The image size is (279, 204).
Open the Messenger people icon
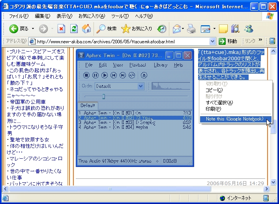249,29
